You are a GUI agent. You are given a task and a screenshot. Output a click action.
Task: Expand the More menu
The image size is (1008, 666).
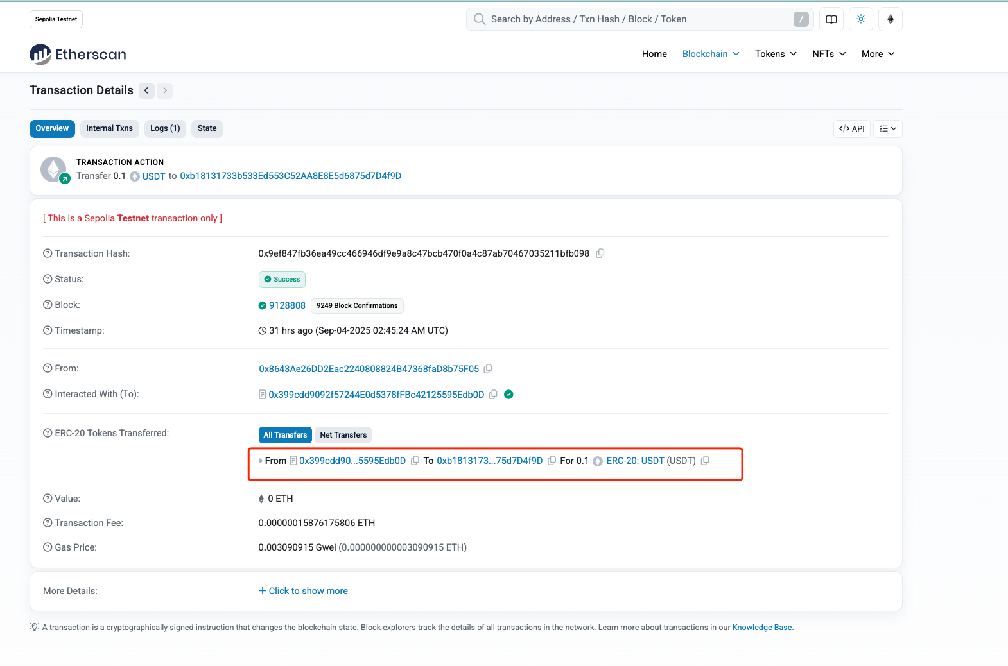878,54
